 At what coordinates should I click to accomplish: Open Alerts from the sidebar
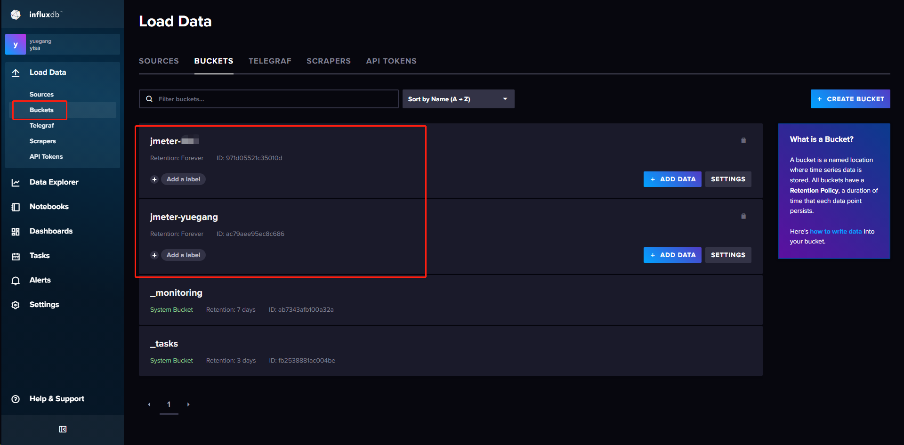[40, 280]
